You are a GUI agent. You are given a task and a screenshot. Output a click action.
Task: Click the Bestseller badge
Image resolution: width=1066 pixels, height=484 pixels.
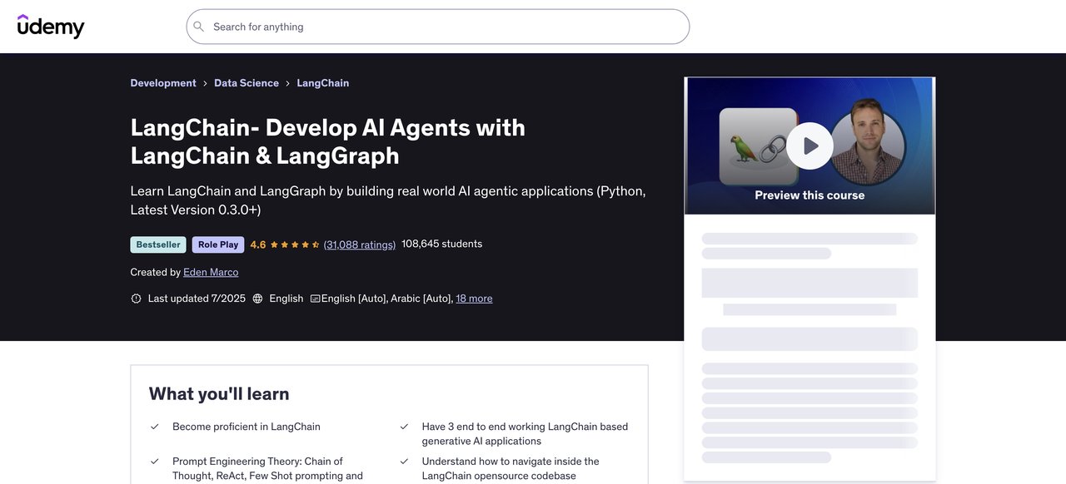click(158, 243)
